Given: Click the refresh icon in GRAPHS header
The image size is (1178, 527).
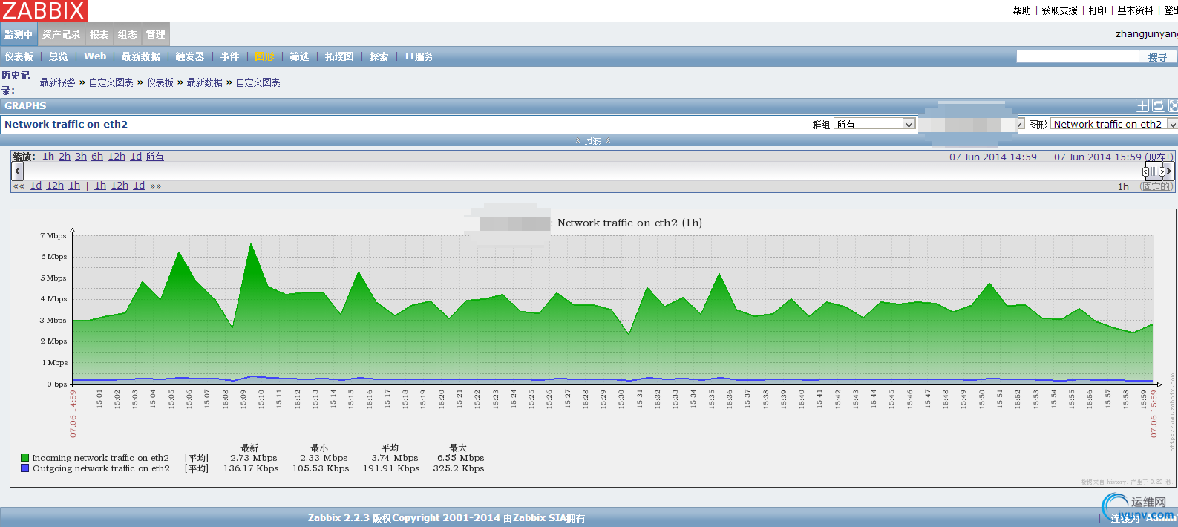Looking at the screenshot, I should click(x=1158, y=106).
